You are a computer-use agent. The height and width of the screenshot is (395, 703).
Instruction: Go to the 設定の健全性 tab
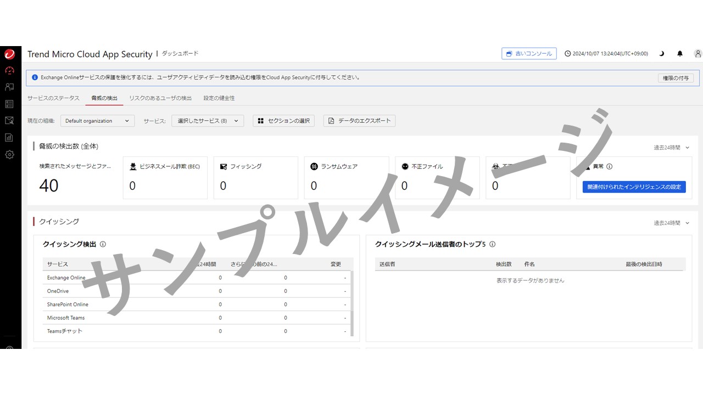tap(219, 98)
